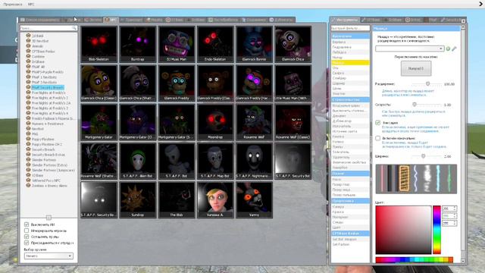Image resolution: width=485 pixels, height=273 pixels.
Task: Click the 'Numpad 0' key binder button
Action: pyautogui.click(x=416, y=68)
